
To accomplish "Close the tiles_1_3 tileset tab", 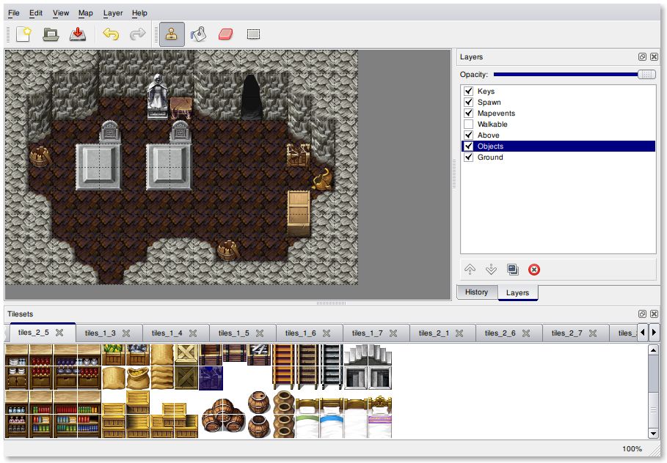I will click(126, 333).
